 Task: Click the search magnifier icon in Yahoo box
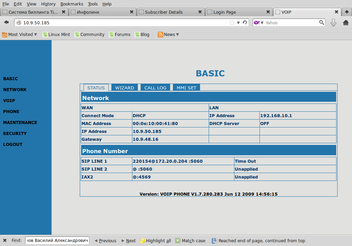coord(321,23)
